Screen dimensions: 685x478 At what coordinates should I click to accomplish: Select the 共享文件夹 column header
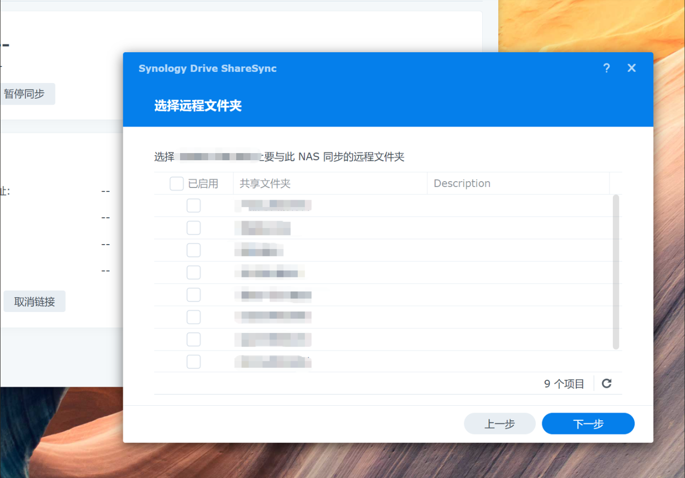[265, 183]
